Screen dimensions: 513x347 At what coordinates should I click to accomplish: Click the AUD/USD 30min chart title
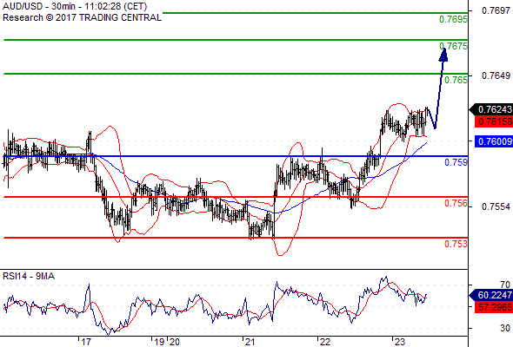75,6
